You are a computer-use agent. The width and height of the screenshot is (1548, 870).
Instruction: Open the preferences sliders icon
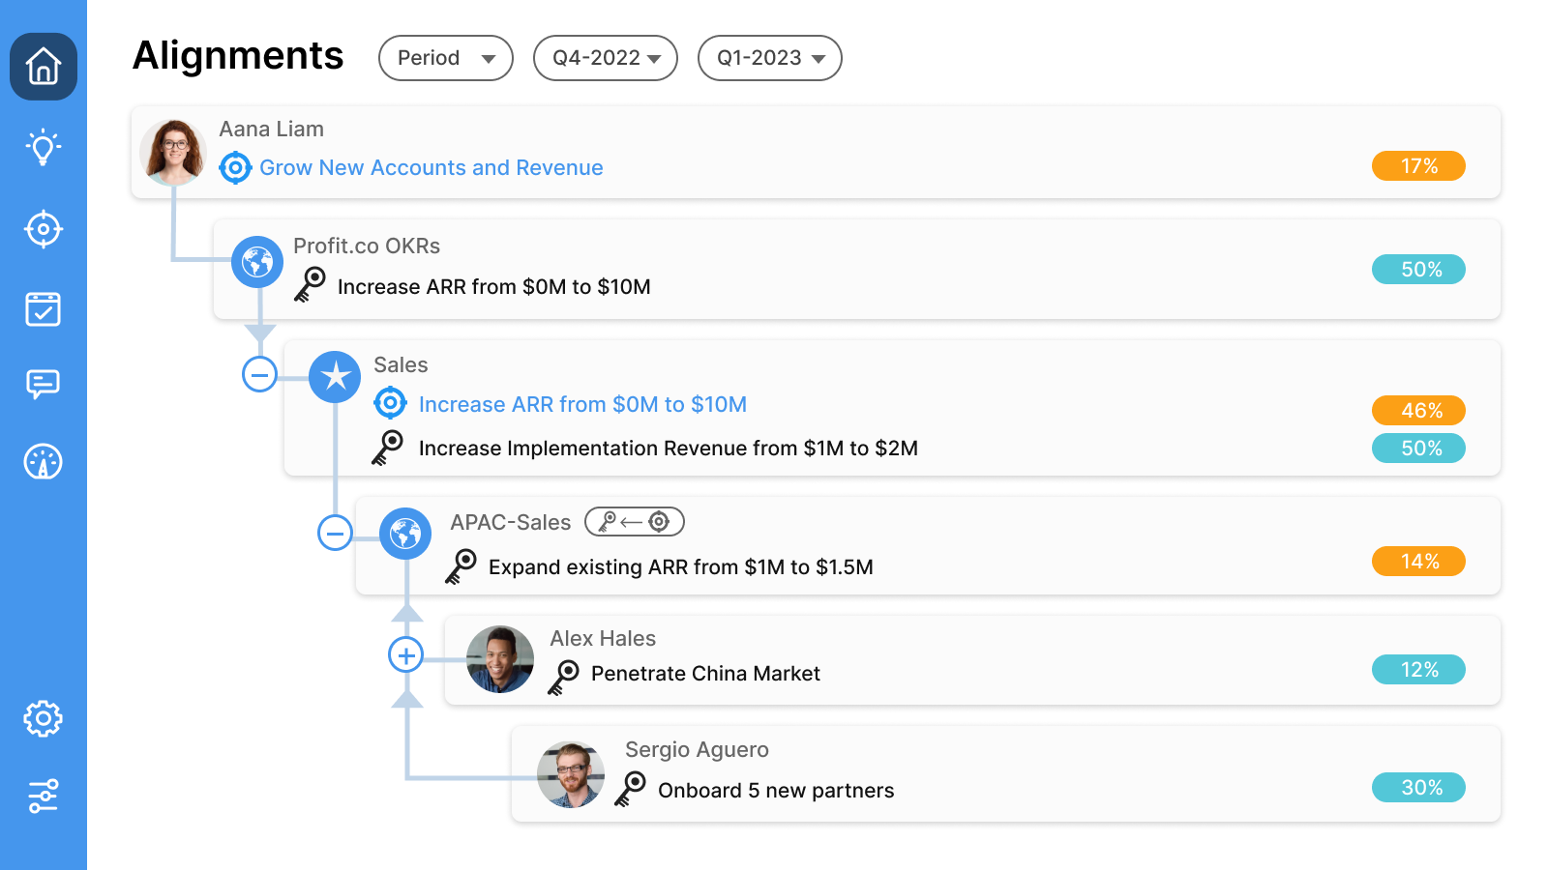[x=44, y=796]
